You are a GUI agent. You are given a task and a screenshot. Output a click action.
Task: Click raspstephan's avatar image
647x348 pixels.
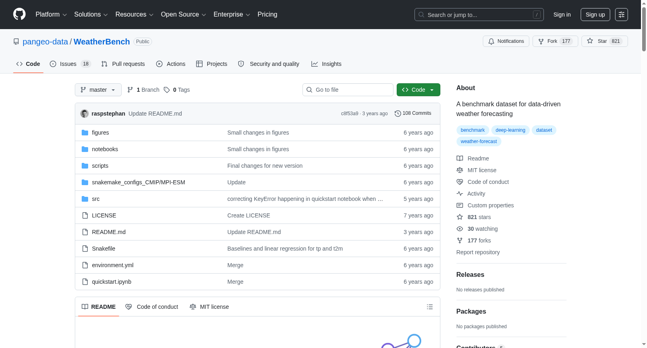[x=85, y=114]
